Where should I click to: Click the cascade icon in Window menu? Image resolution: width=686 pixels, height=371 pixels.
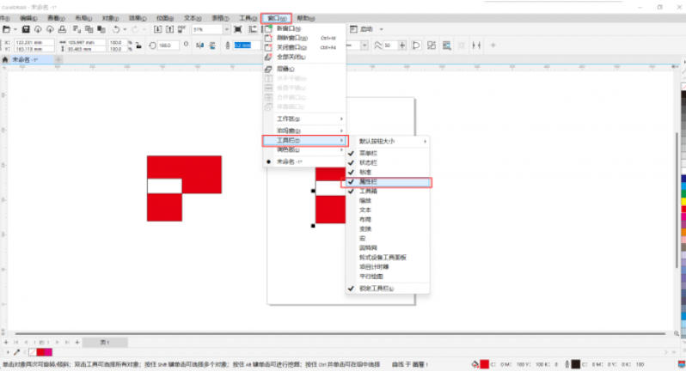268,69
